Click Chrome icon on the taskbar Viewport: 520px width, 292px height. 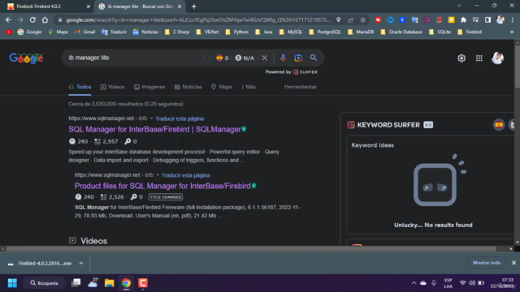[x=126, y=283]
